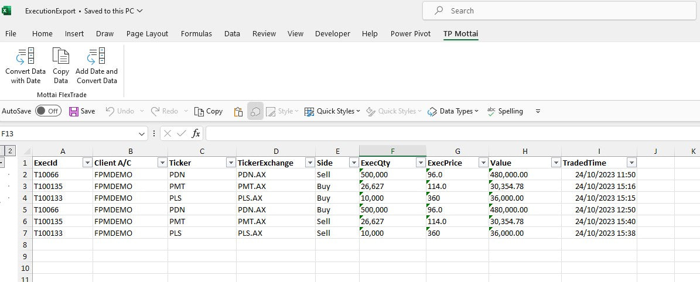This screenshot has height=282, width=700.
Task: Open Value column filter dropdown
Action: coord(556,163)
